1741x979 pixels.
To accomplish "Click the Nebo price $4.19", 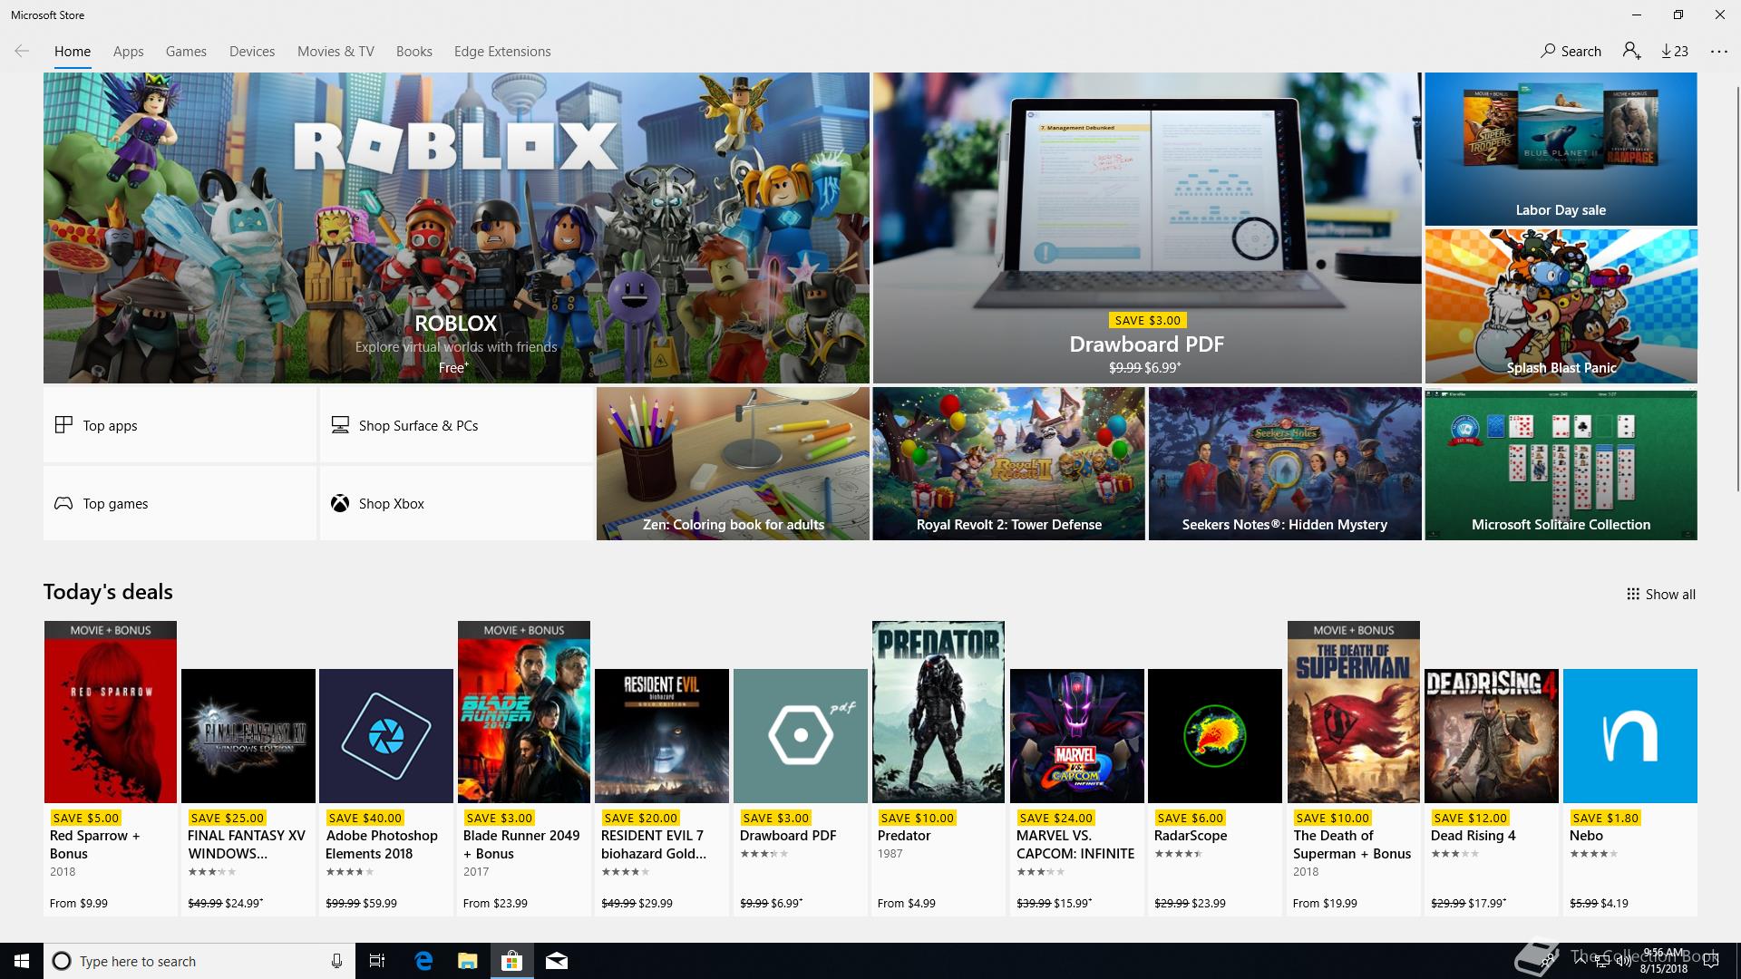I will [x=1615, y=903].
